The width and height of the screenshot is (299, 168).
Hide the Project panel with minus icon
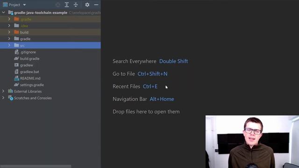coord(96,5)
